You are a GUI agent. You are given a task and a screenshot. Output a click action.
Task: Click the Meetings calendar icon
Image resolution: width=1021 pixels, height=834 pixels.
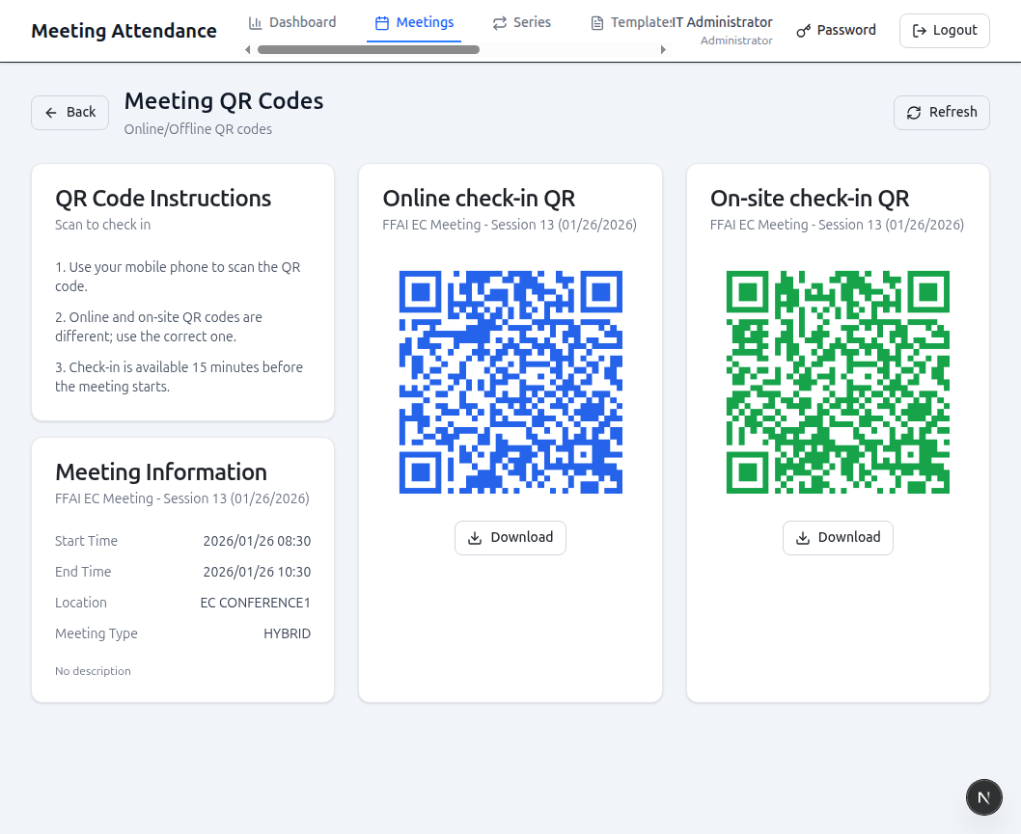382,23
